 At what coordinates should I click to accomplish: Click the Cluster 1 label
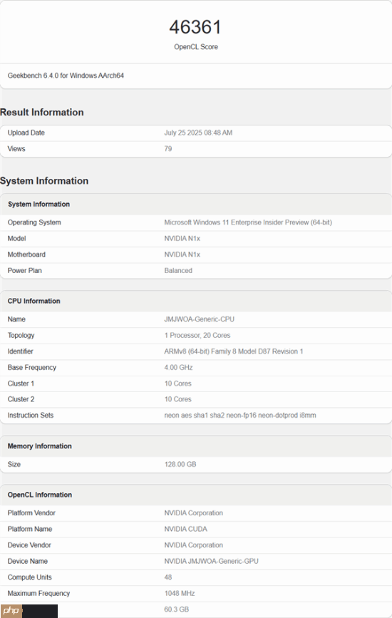[x=21, y=383]
